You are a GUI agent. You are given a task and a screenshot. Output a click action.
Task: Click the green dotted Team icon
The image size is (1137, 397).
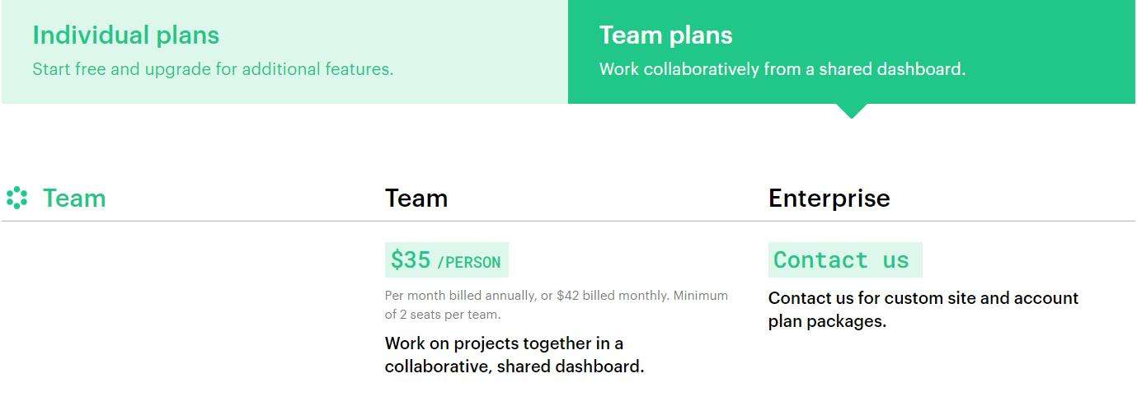click(x=17, y=198)
